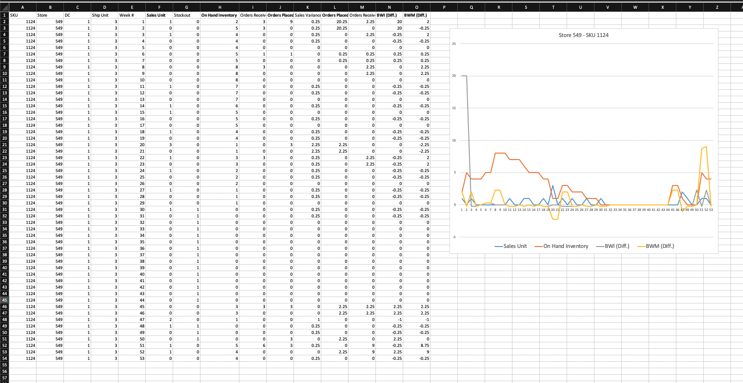Screen dimensions: 743x383
Task: Click the gray BWI line spike at 20
Action: pos(464,76)
